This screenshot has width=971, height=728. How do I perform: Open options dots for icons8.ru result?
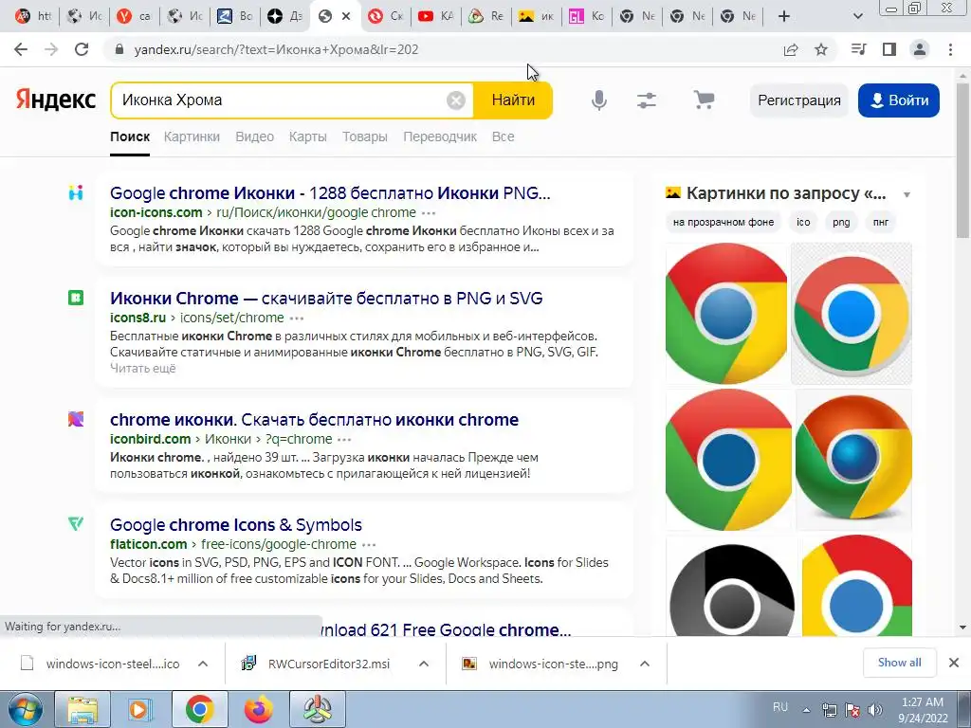297,318
